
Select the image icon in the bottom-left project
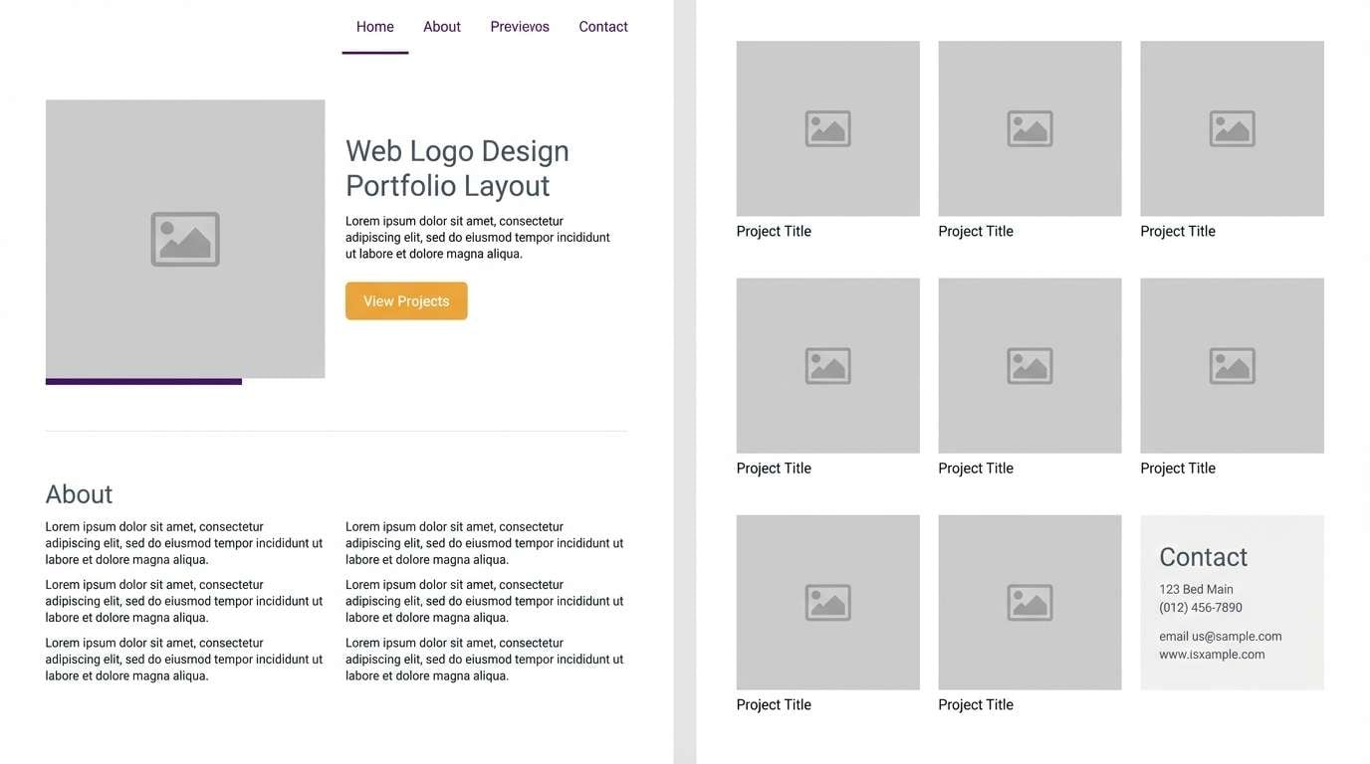(827, 602)
